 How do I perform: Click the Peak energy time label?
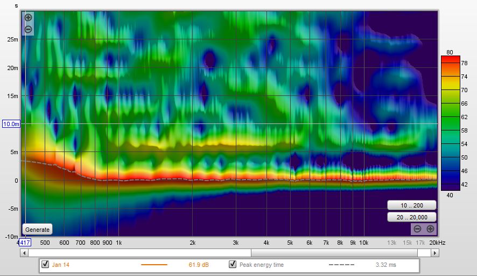[261, 265]
